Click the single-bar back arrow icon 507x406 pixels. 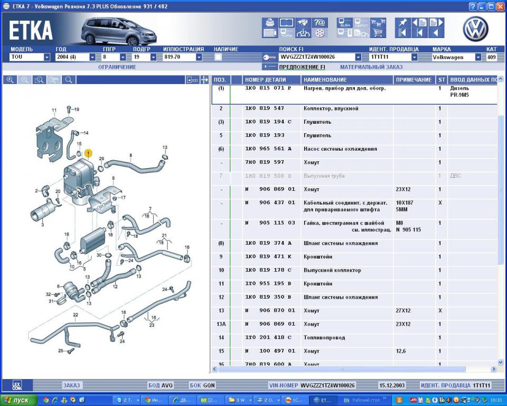[x=420, y=33]
